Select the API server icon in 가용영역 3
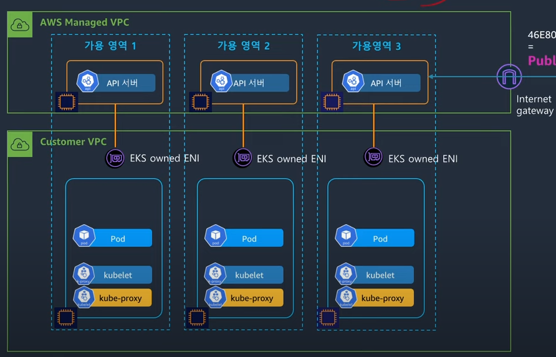Screen dimensions: 556x357 point(353,82)
